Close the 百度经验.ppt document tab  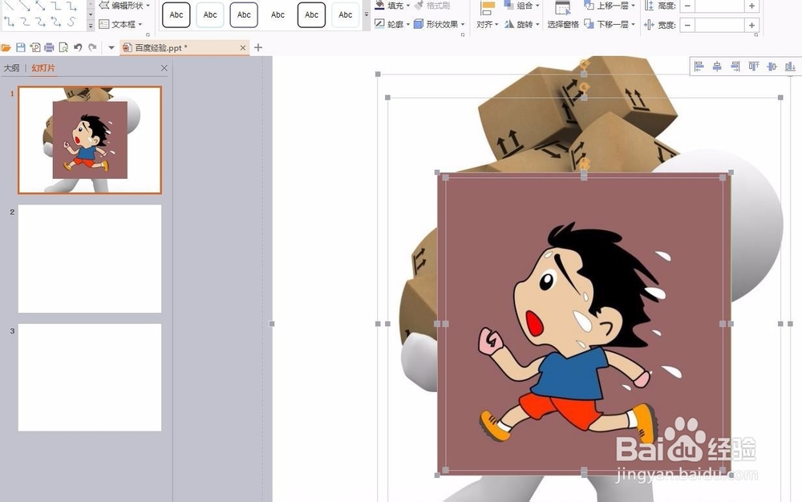(x=243, y=47)
